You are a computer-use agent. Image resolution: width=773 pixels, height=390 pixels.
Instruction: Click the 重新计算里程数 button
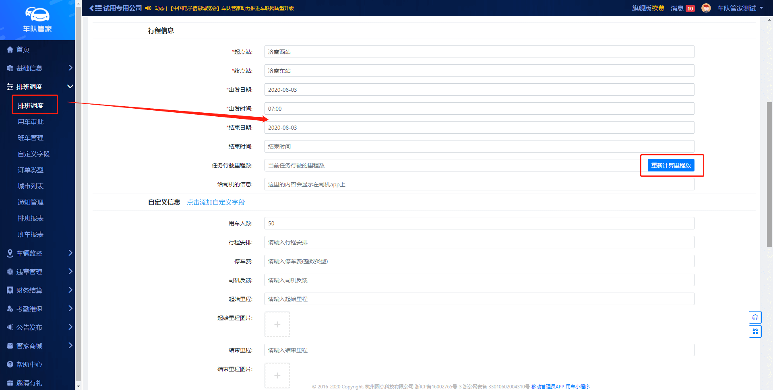[x=671, y=165]
